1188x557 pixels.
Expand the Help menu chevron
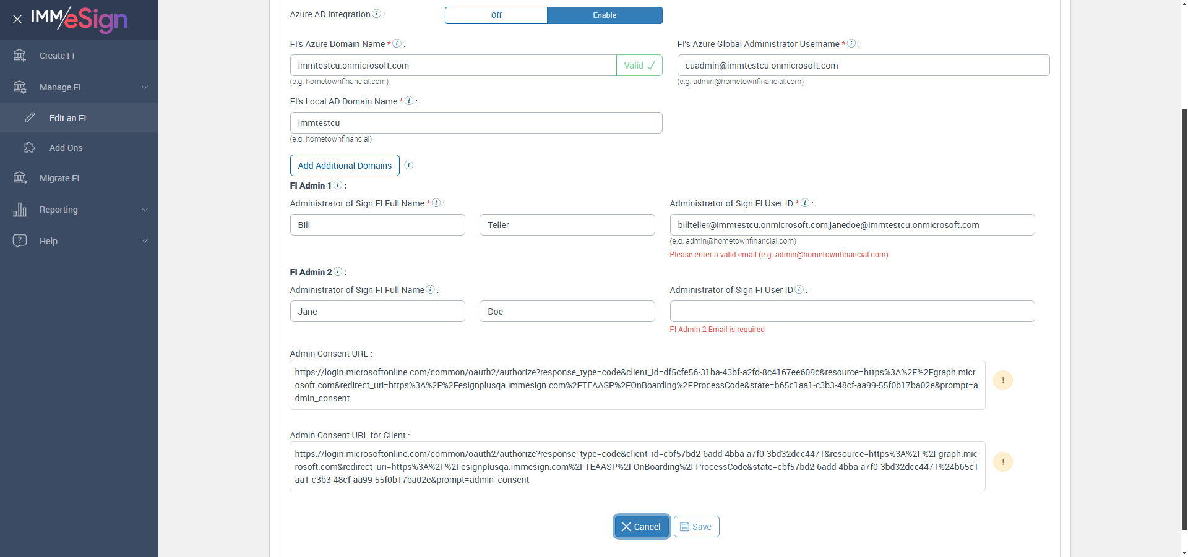pyautogui.click(x=145, y=241)
